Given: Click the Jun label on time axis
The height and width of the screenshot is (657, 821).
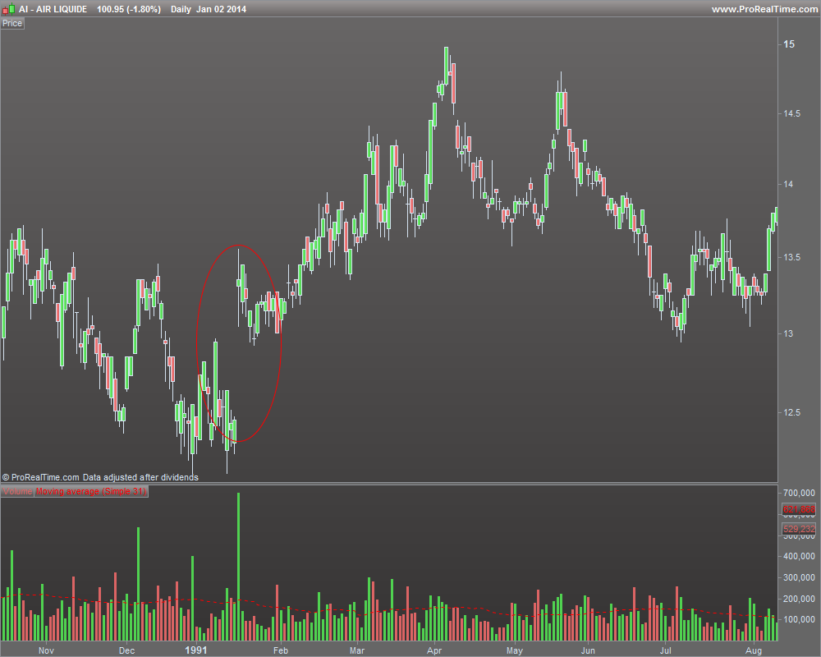Looking at the screenshot, I should 588,650.
